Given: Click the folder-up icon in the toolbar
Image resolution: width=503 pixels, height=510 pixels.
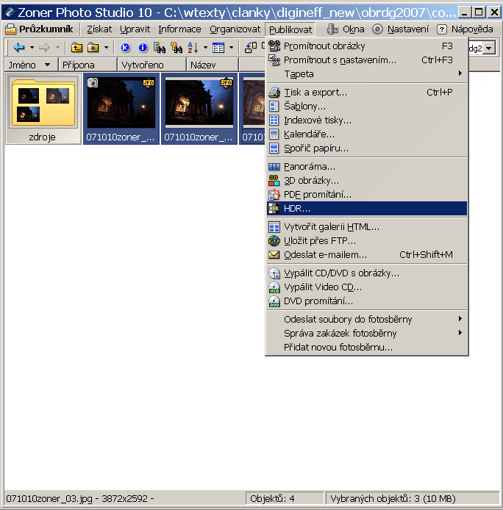Looking at the screenshot, I should pyautogui.click(x=76, y=48).
